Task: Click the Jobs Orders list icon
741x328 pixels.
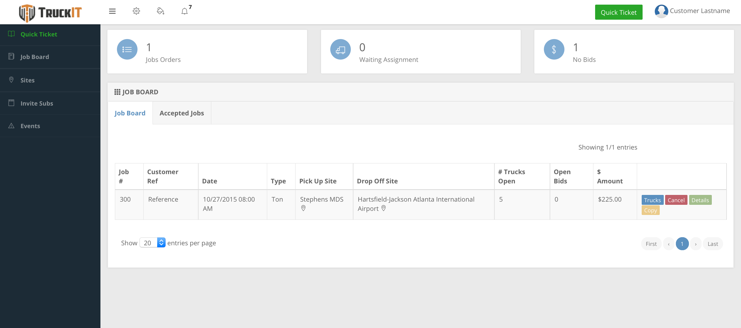Action: click(x=127, y=49)
